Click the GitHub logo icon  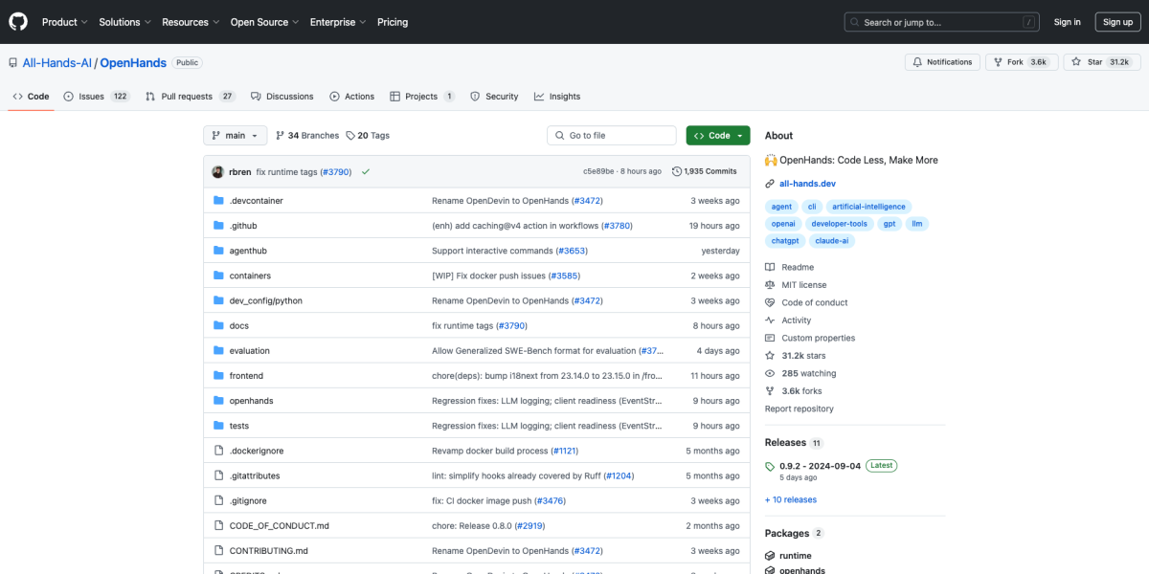19,21
